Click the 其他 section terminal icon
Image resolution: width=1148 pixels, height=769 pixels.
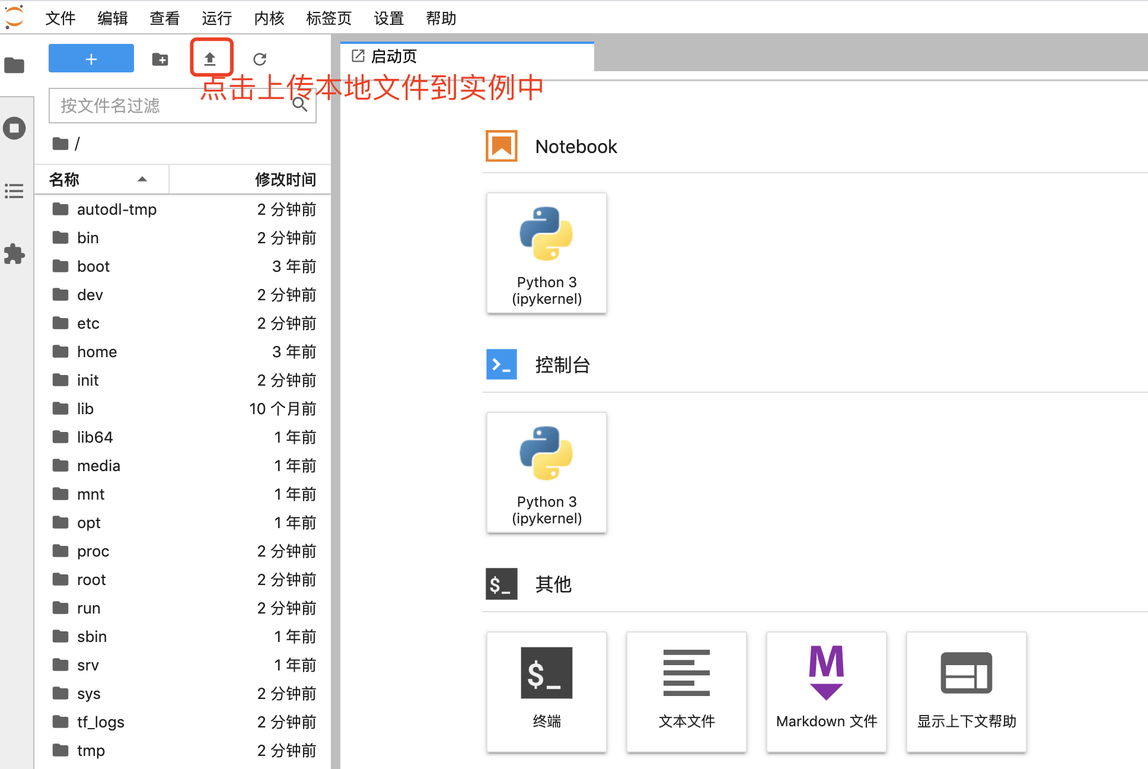(502, 584)
